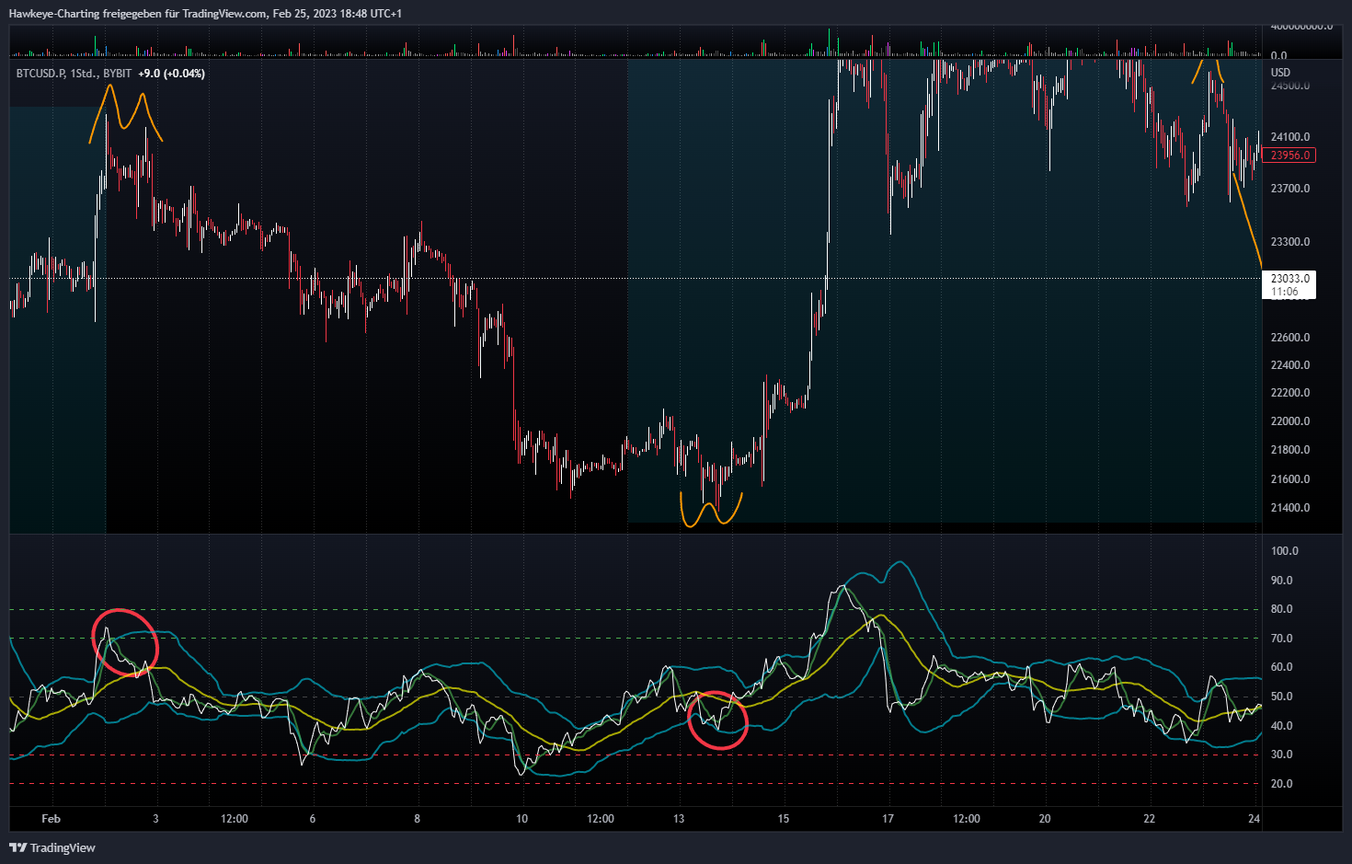Click the Hawkeye-Charting header caption
The image size is (1352, 864).
(x=205, y=13)
